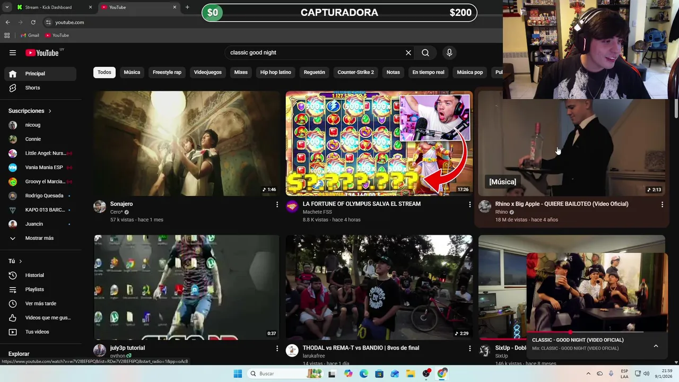
Task: Expand Mostrar más subscriptions
Action: (40, 238)
